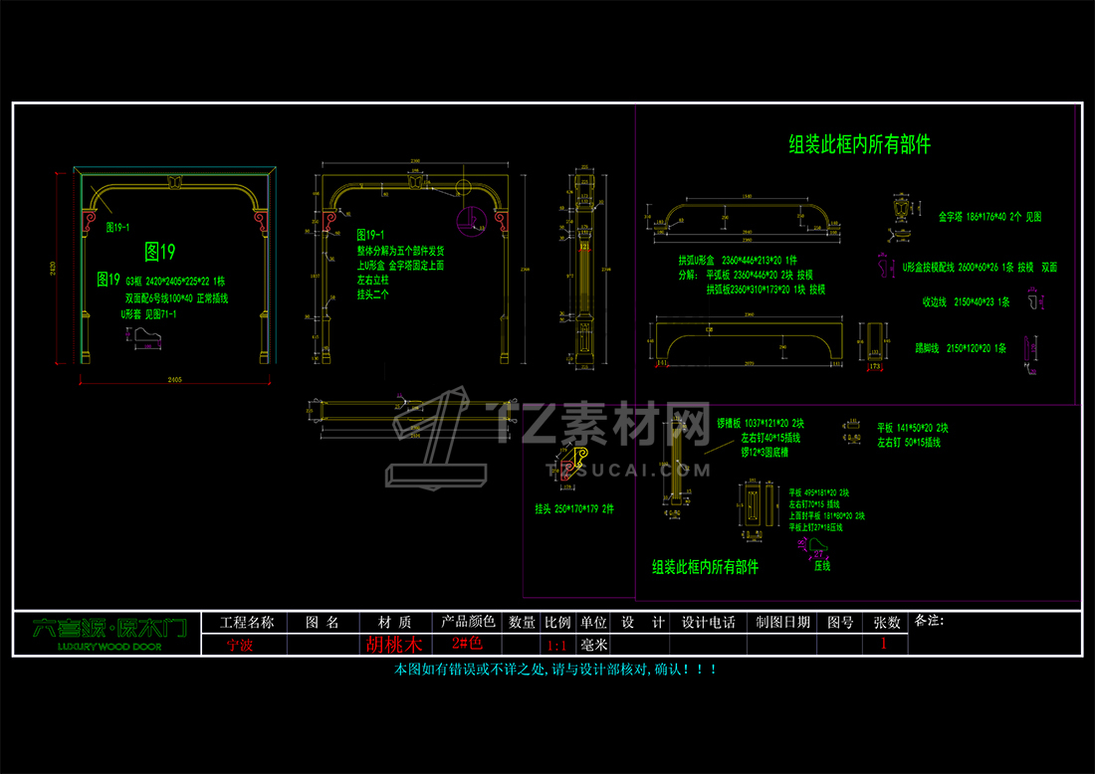Click the 宁波 project name cell

240,645
